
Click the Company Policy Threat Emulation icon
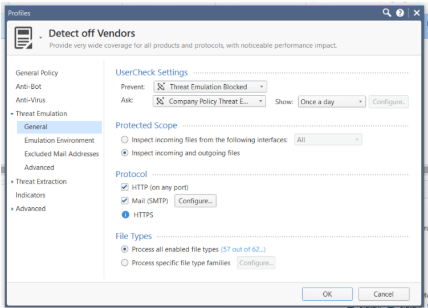pos(160,101)
